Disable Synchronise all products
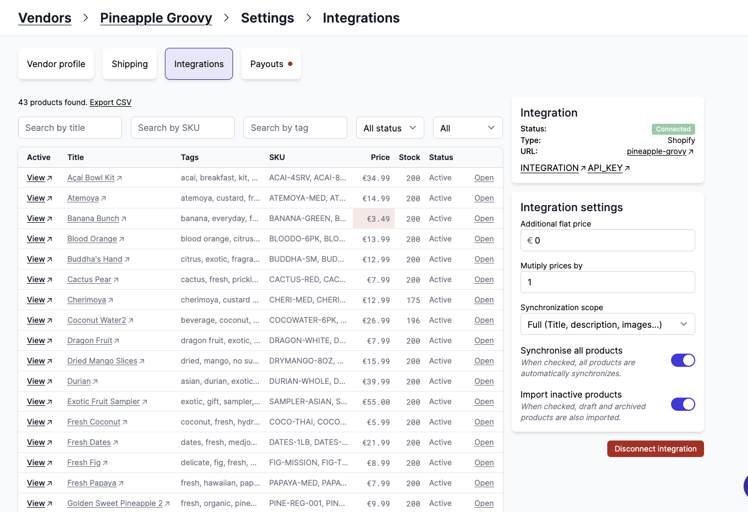Image resolution: width=748 pixels, height=512 pixels. click(x=683, y=360)
